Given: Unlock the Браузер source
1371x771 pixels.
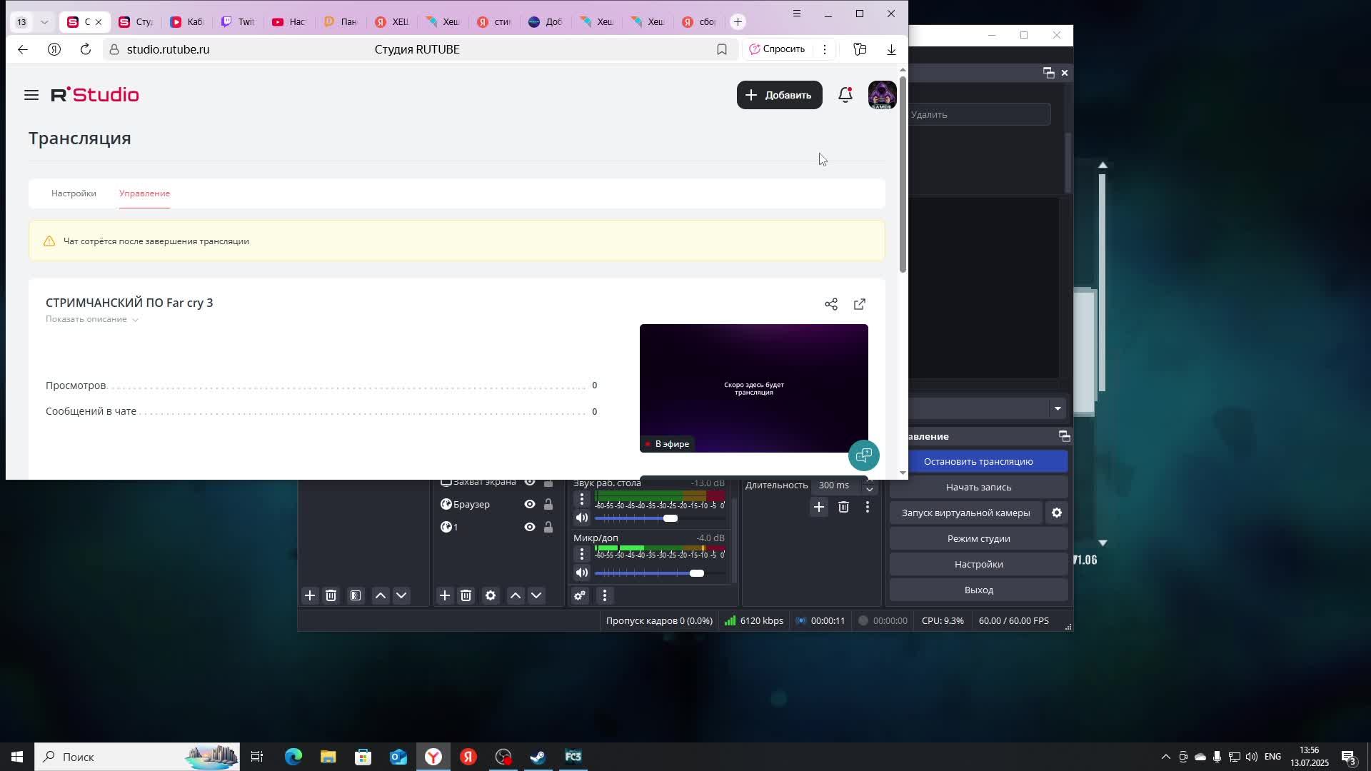Looking at the screenshot, I should (548, 504).
